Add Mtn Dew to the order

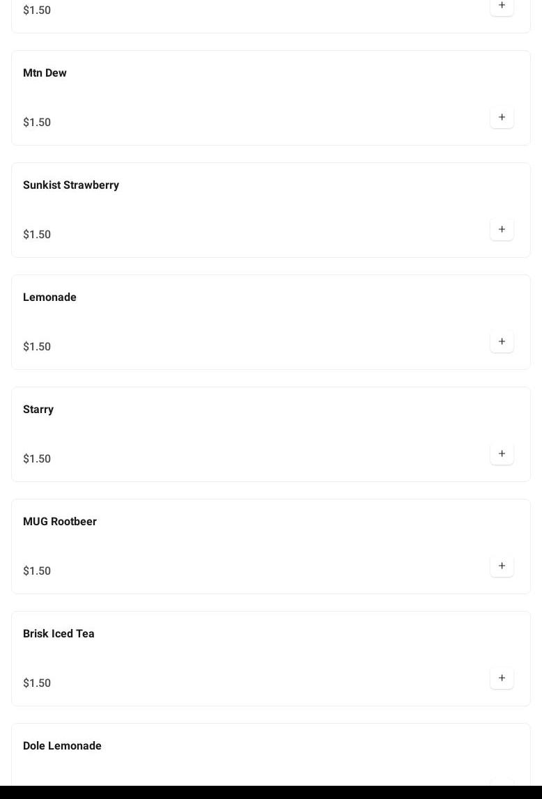pos(502,117)
